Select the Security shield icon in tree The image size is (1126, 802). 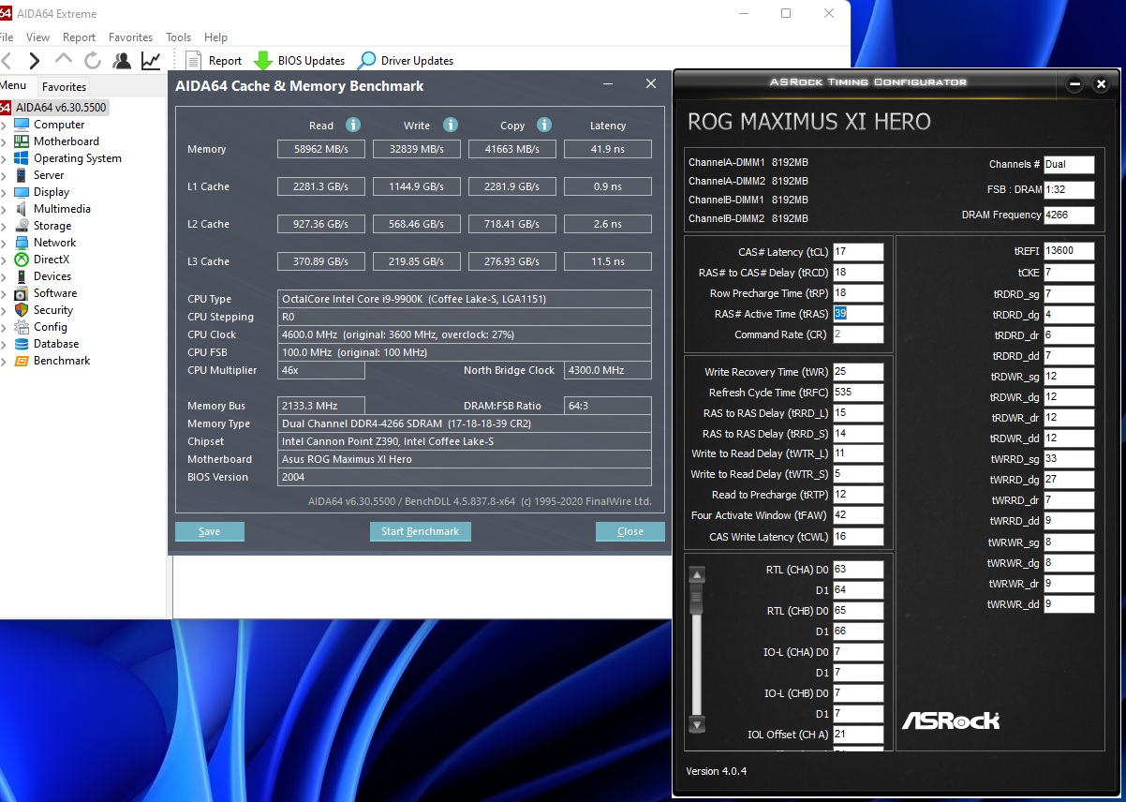tap(22, 310)
